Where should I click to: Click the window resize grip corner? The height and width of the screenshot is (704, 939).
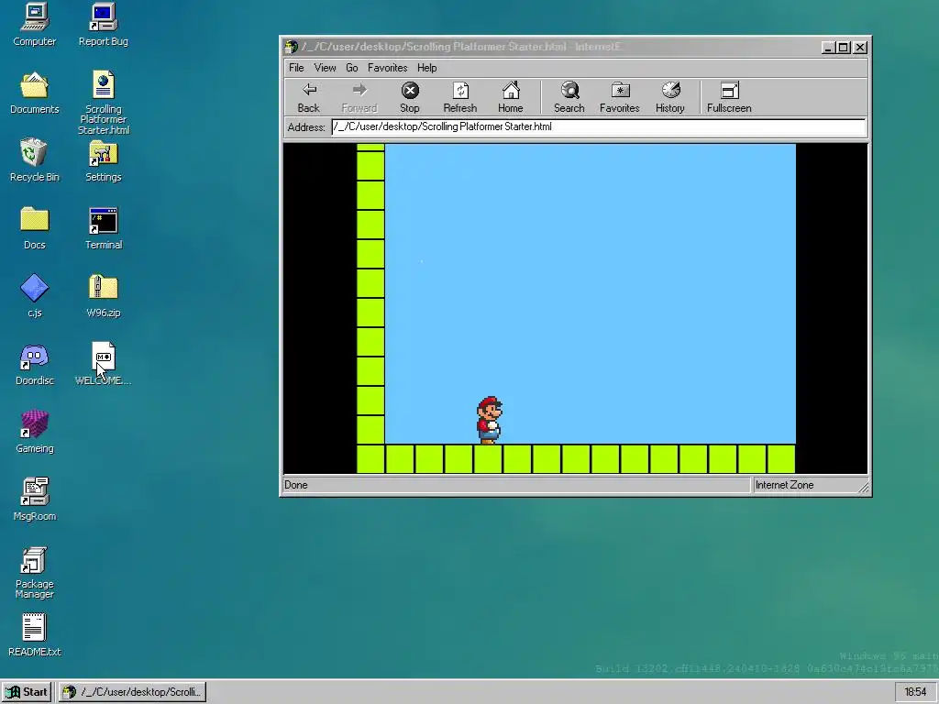coord(863,488)
